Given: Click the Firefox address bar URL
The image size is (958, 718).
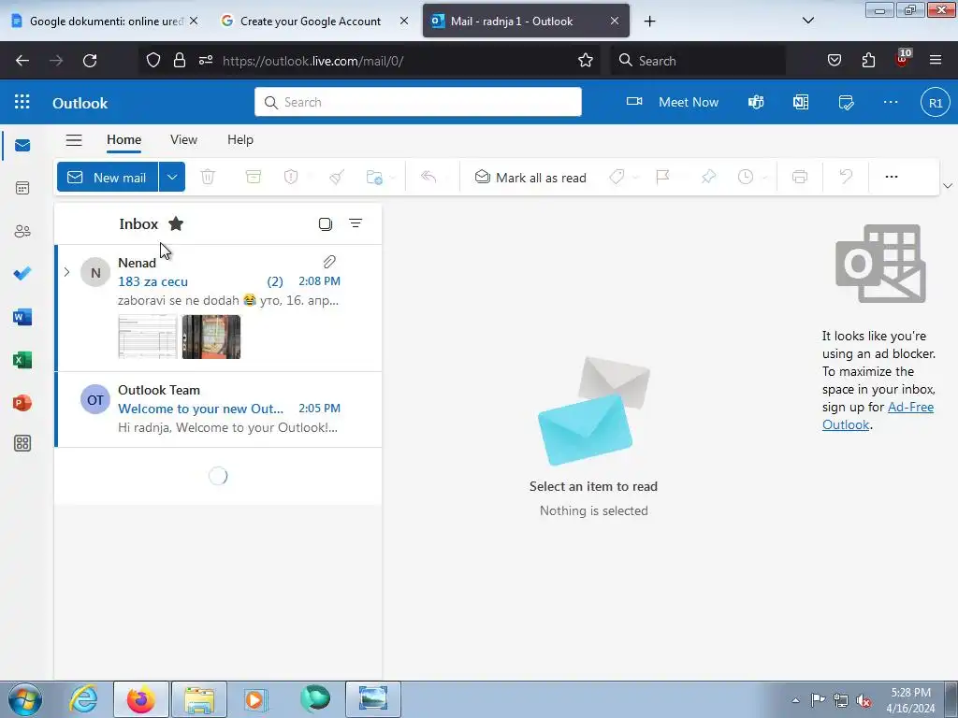Looking at the screenshot, I should coord(312,61).
